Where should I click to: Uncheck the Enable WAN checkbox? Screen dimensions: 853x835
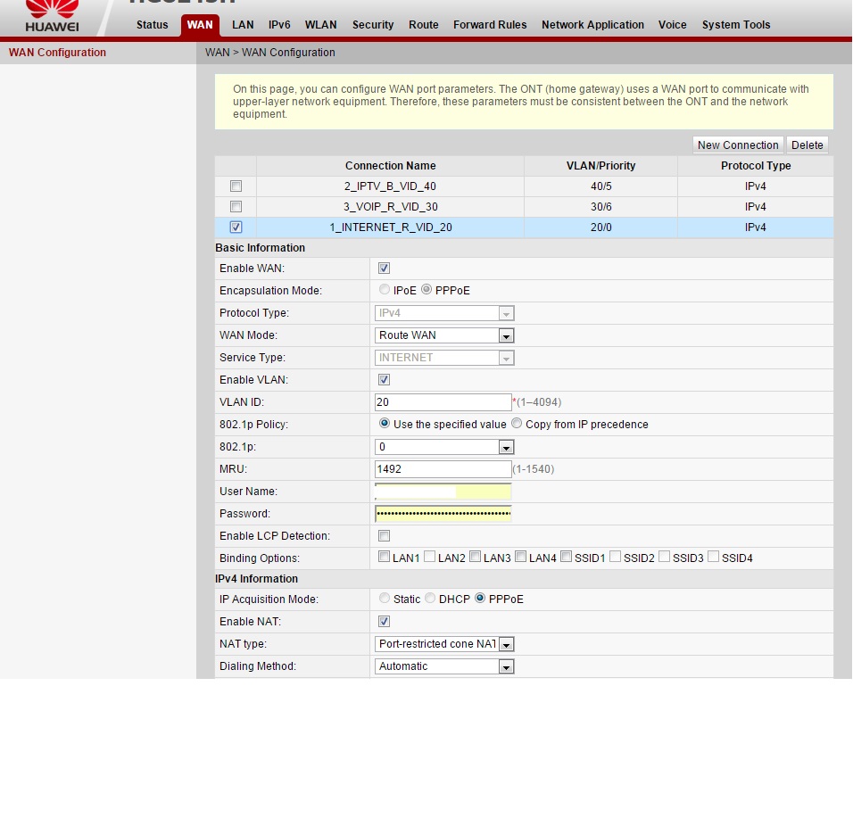(384, 269)
